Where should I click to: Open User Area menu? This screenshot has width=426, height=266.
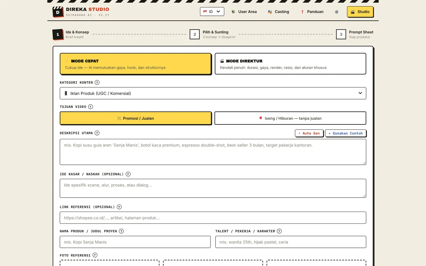(244, 12)
